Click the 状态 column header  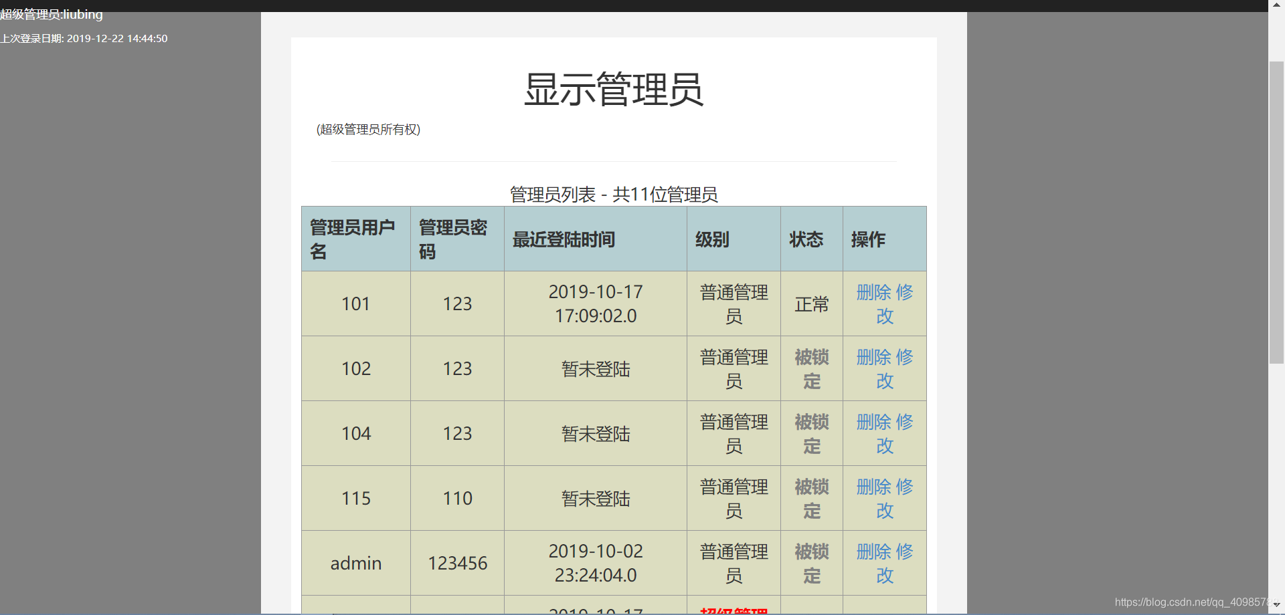(x=812, y=239)
